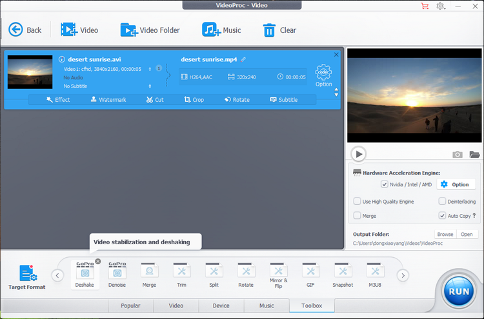Screen dimensions: 484x319
Task: Browse for an output folder
Action: point(445,234)
